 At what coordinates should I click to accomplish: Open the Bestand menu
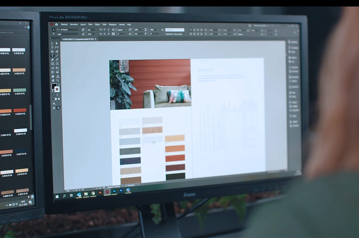click(x=64, y=24)
